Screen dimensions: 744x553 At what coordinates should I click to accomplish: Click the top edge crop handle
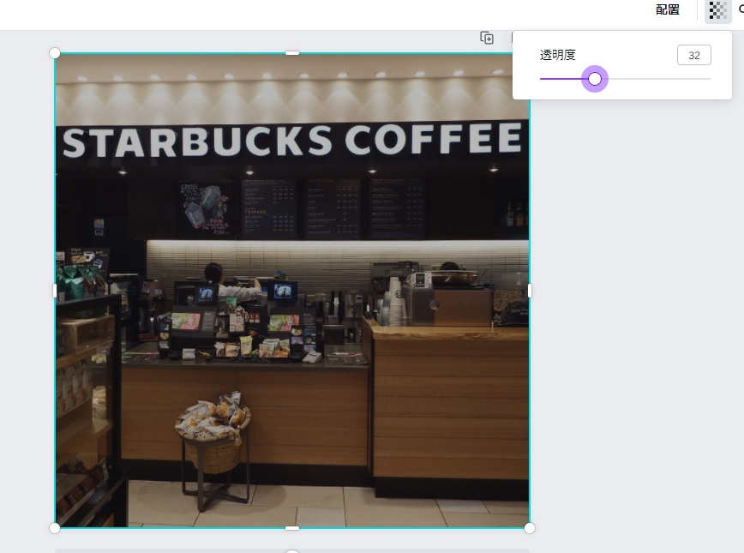coord(292,53)
